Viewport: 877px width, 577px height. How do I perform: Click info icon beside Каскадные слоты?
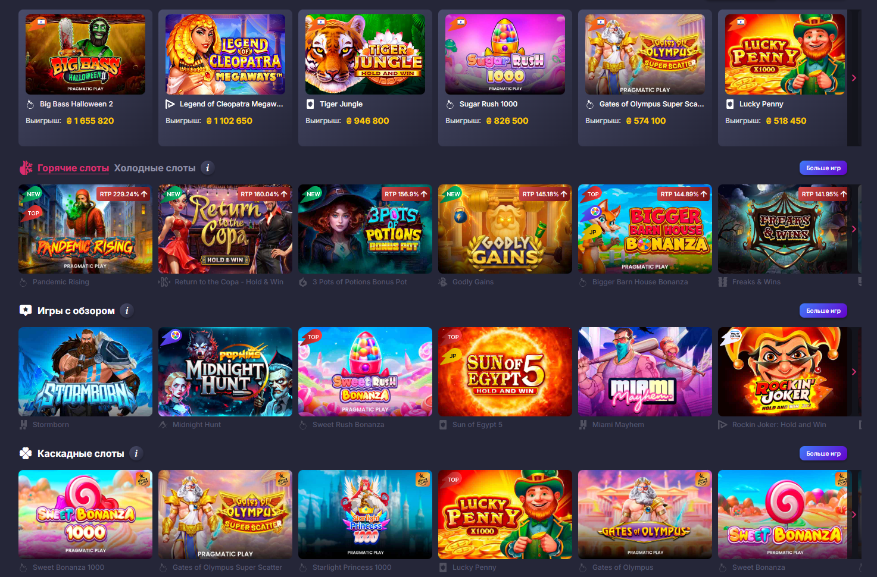pyautogui.click(x=136, y=453)
